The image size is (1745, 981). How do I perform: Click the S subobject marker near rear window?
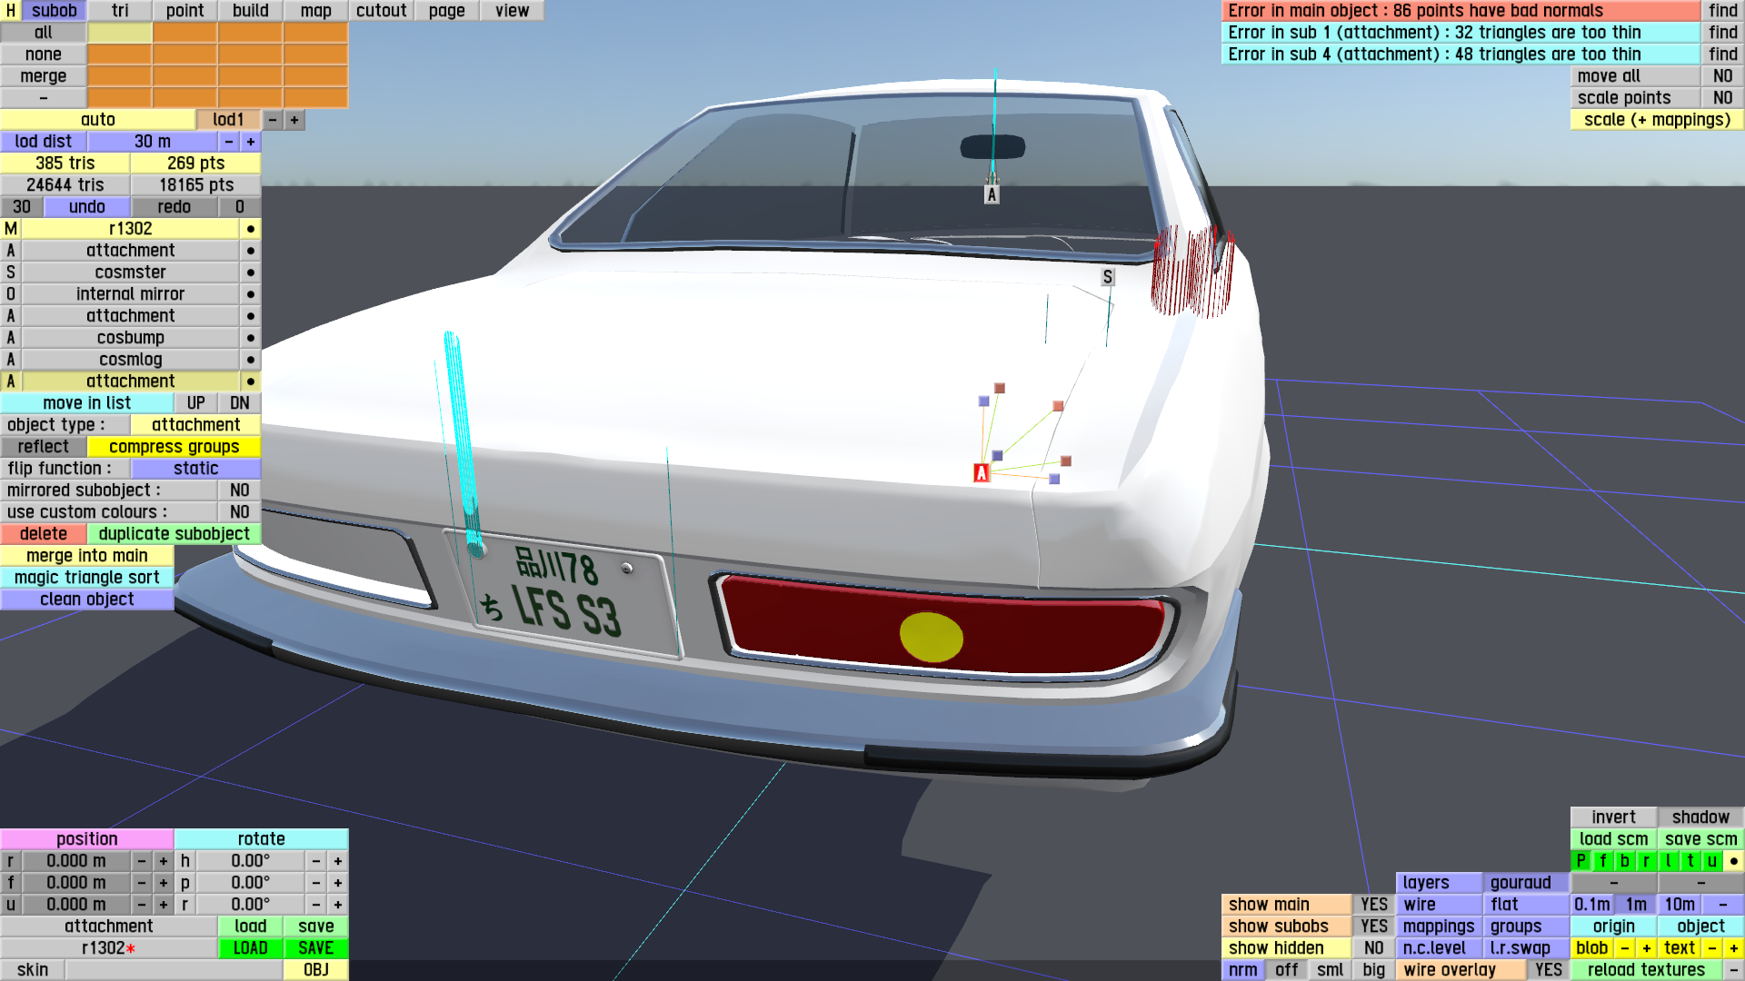[1107, 277]
